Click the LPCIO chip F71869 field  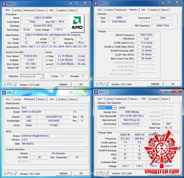[x=54, y=125]
